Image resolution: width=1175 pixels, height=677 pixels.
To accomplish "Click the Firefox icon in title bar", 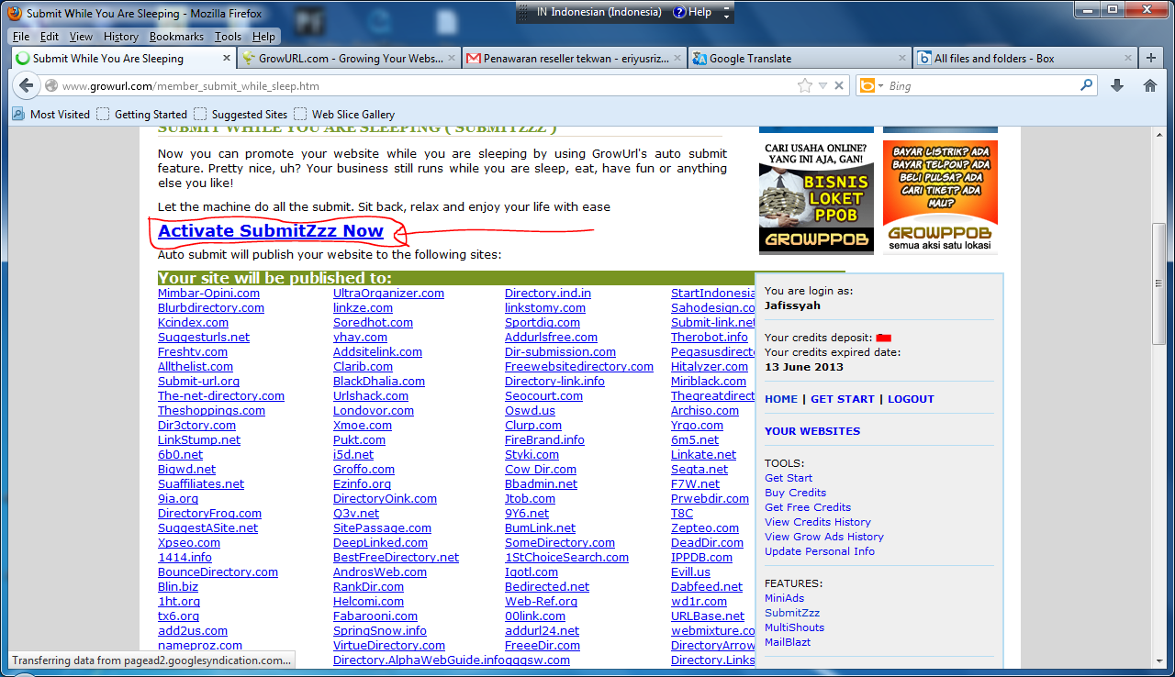I will pos(14,13).
